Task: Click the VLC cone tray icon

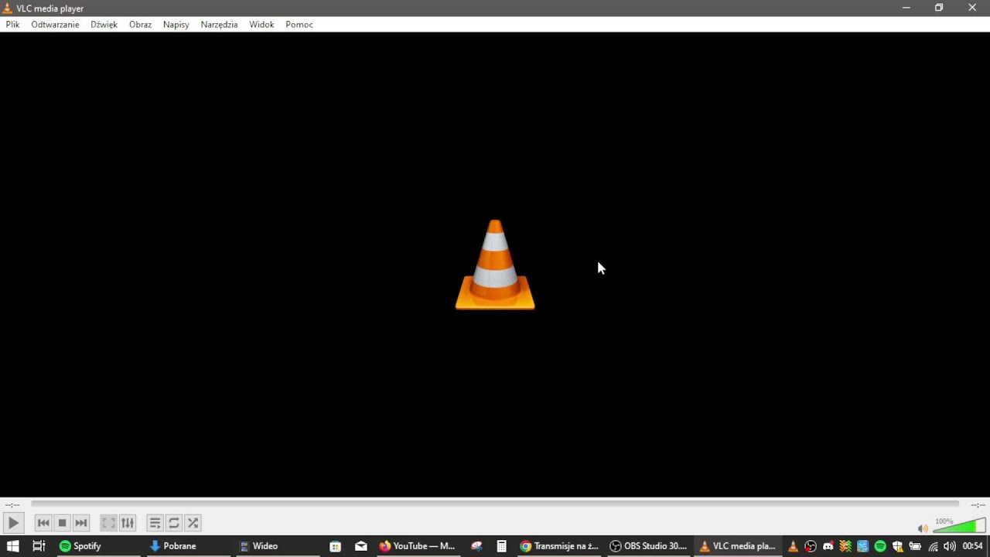Action: (x=793, y=546)
